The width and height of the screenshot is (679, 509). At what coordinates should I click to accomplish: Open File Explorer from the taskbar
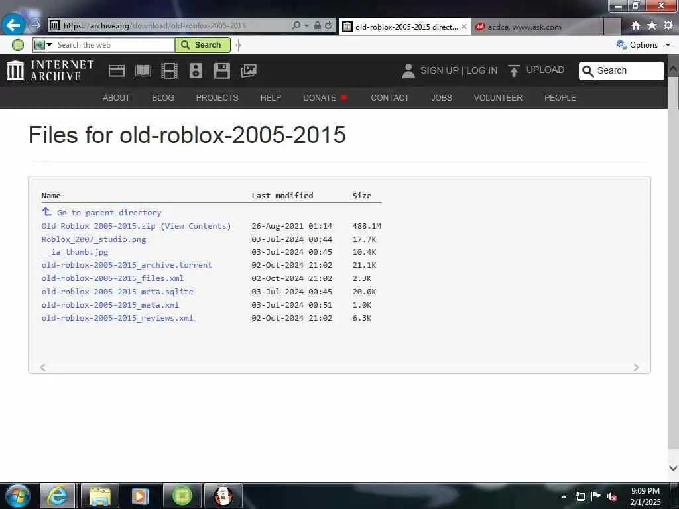click(100, 496)
